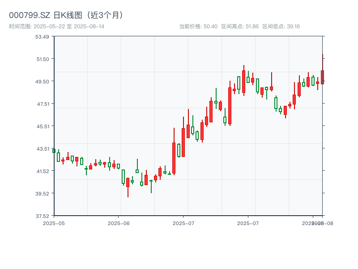Click the leftmost 2025-07 x-axis label

(183, 223)
